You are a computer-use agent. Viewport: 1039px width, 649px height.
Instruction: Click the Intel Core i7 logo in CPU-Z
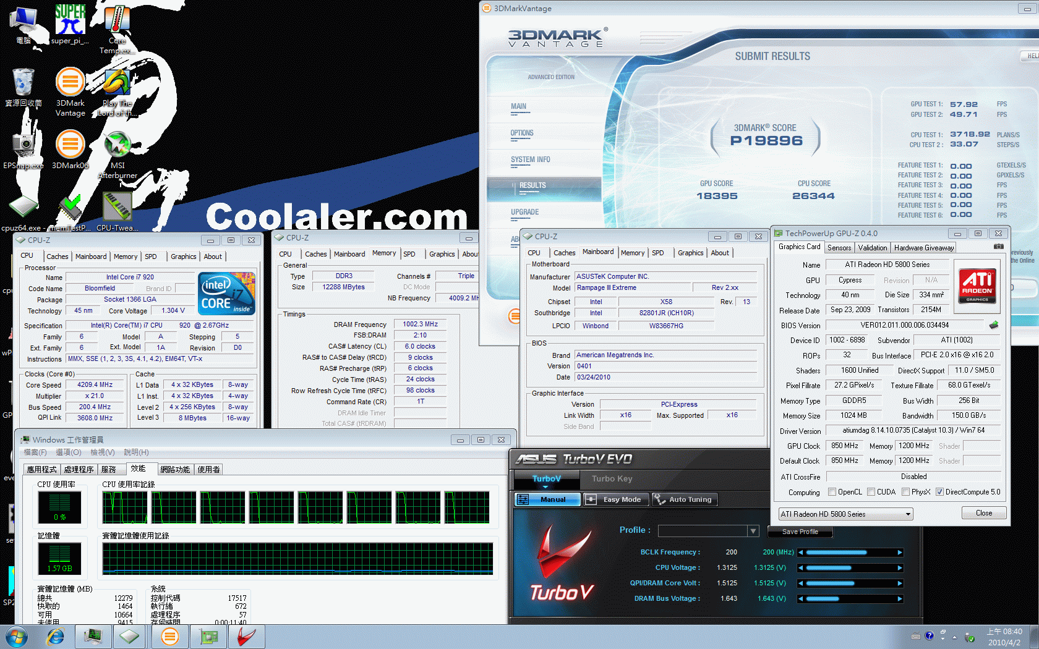(x=226, y=294)
